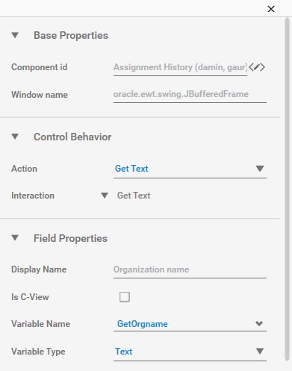The image size is (292, 371).
Task: Click the Text variable type value
Action: pyautogui.click(x=123, y=352)
